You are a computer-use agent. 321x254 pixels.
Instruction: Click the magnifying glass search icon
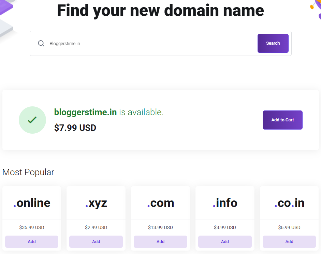click(x=41, y=43)
